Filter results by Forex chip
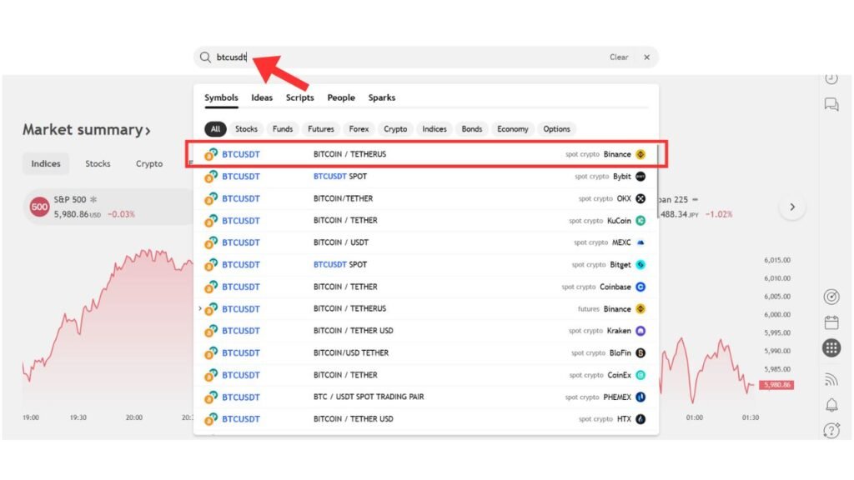Screen dimensions: 854x480 click(x=359, y=129)
